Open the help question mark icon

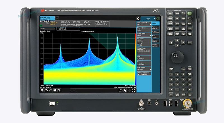point(59,90)
